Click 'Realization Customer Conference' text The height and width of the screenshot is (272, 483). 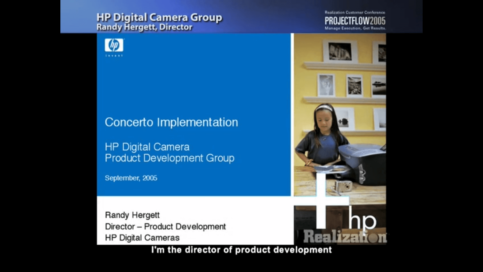tap(355, 12)
